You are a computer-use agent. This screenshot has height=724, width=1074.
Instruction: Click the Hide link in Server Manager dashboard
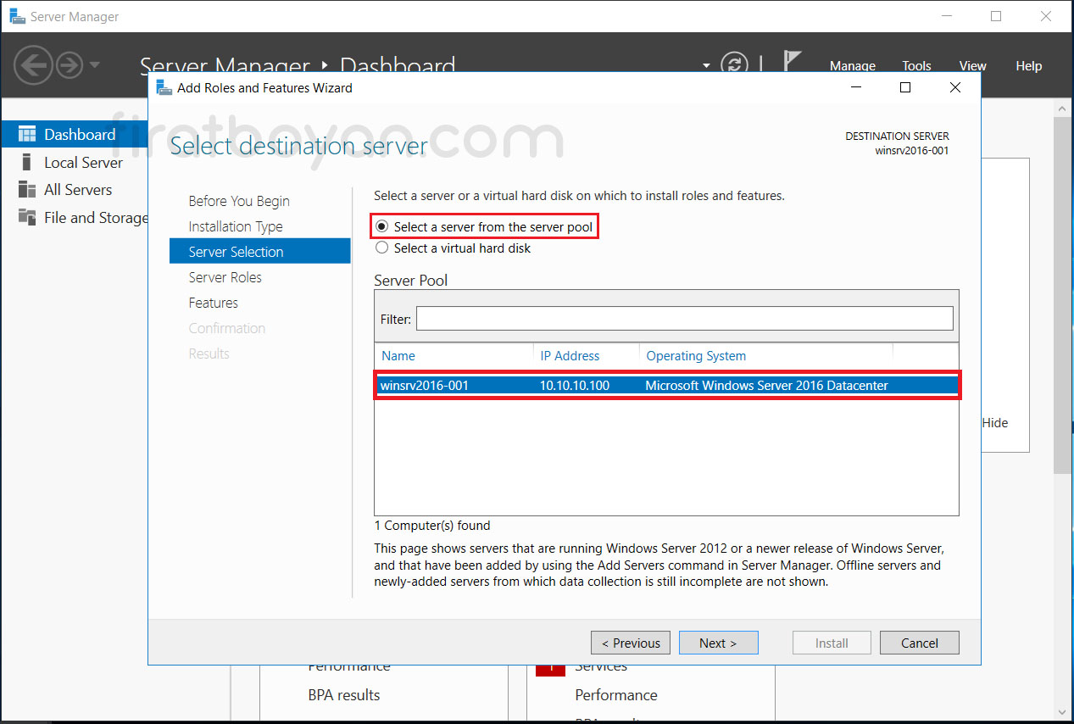[x=995, y=422]
